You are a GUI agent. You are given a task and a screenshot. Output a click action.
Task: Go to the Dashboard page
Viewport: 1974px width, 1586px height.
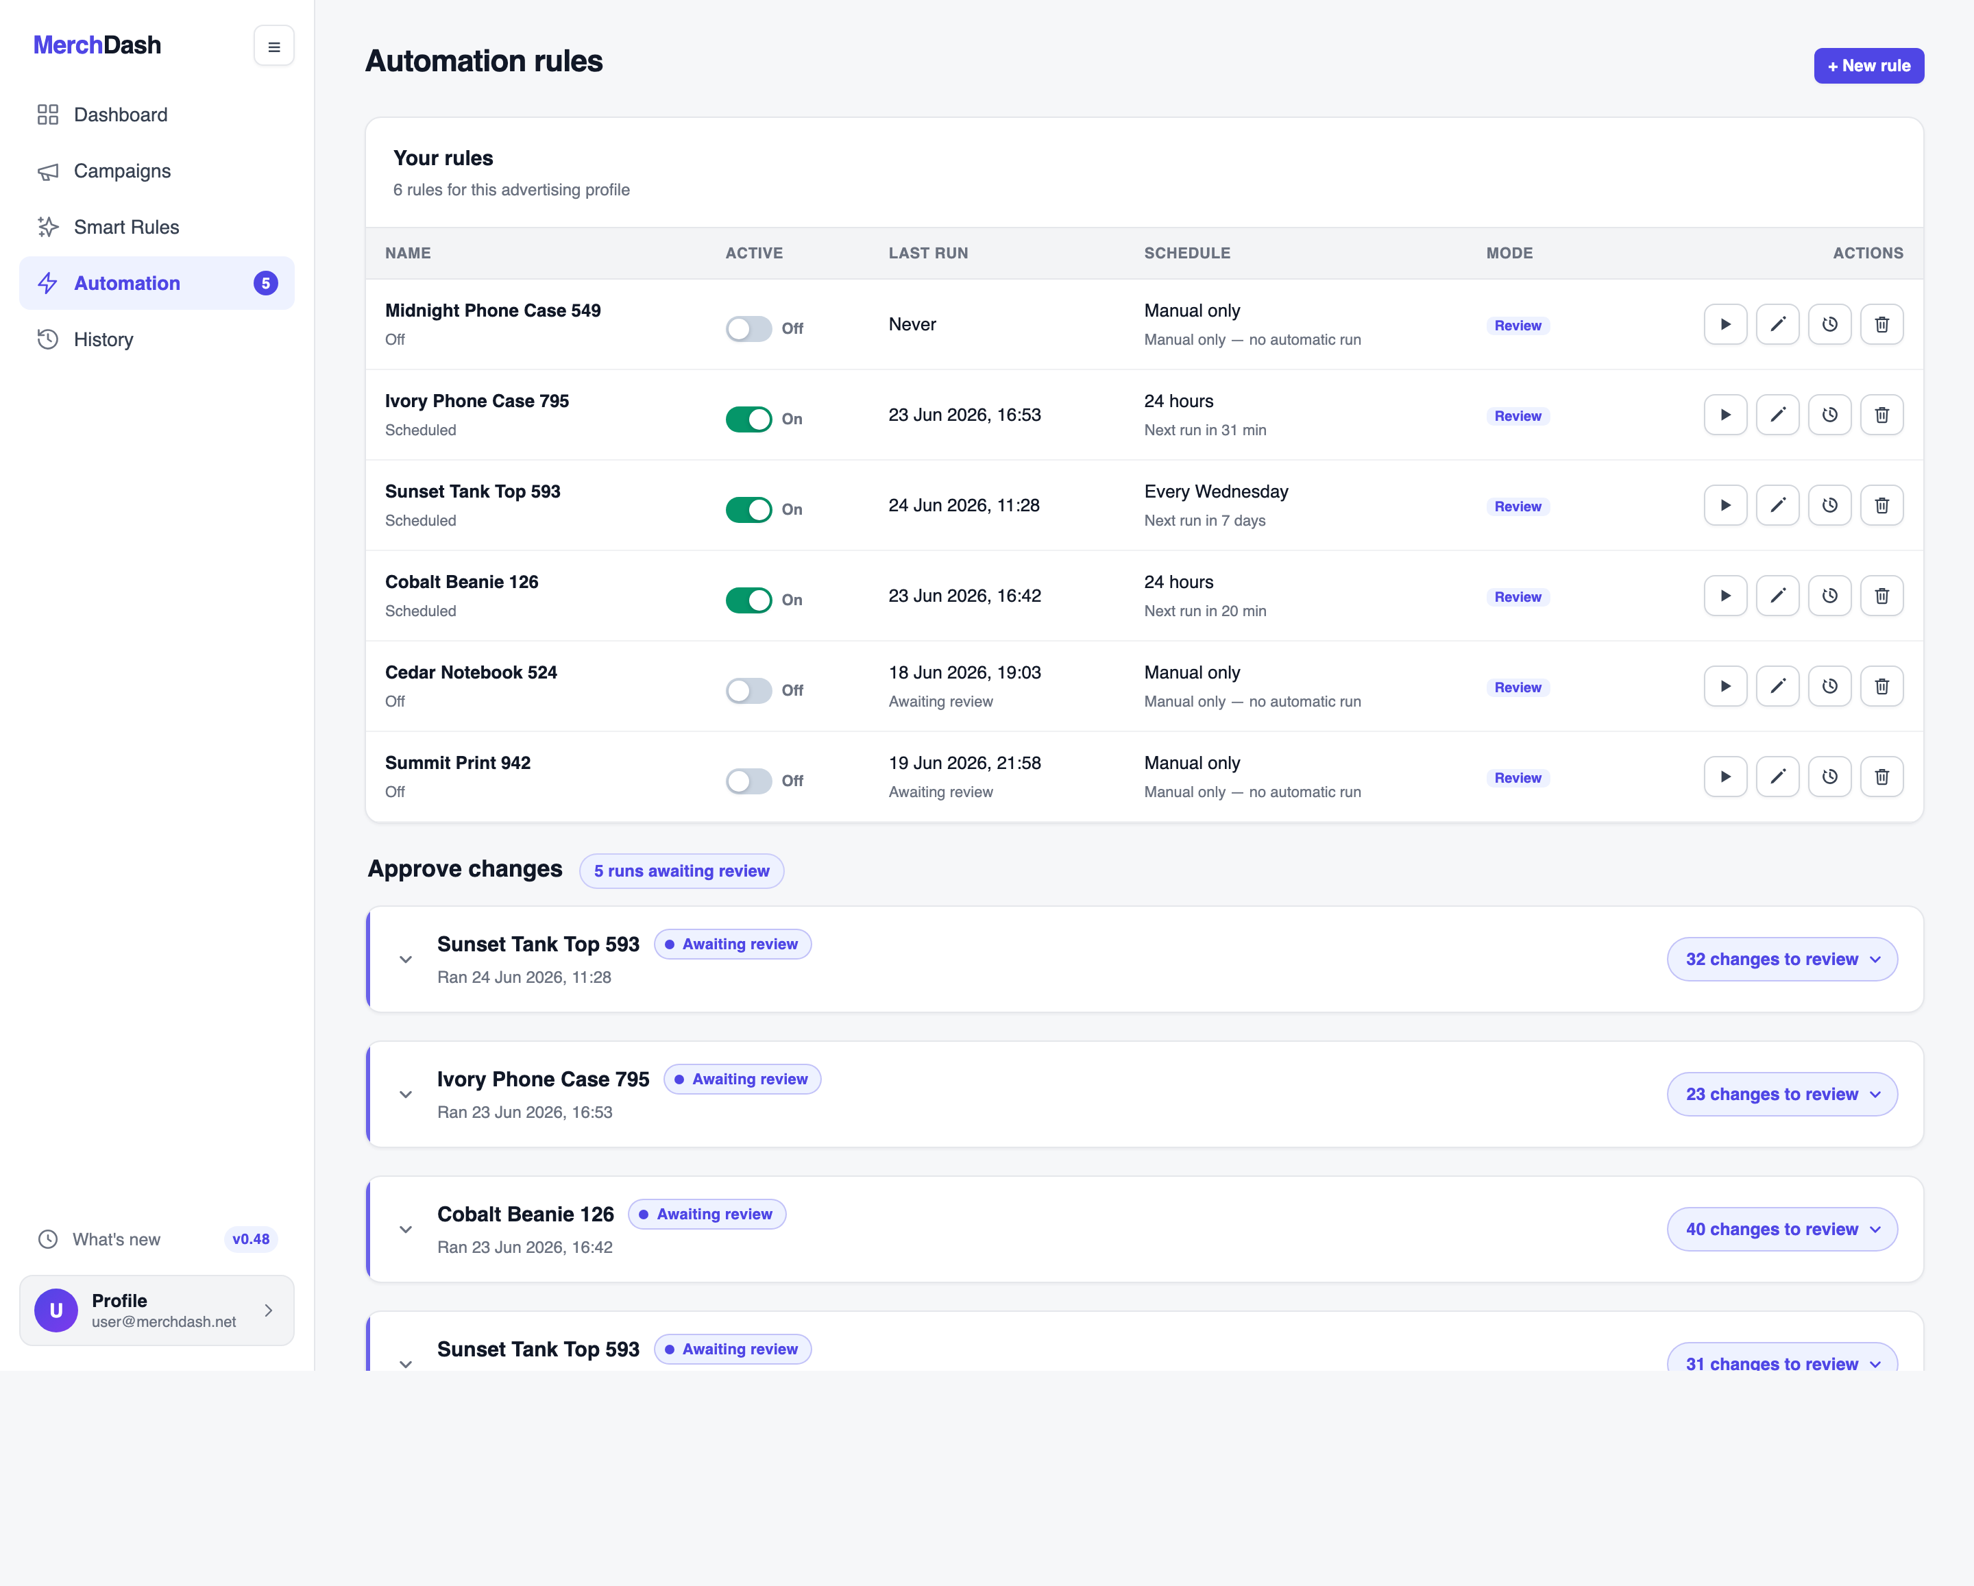156,114
